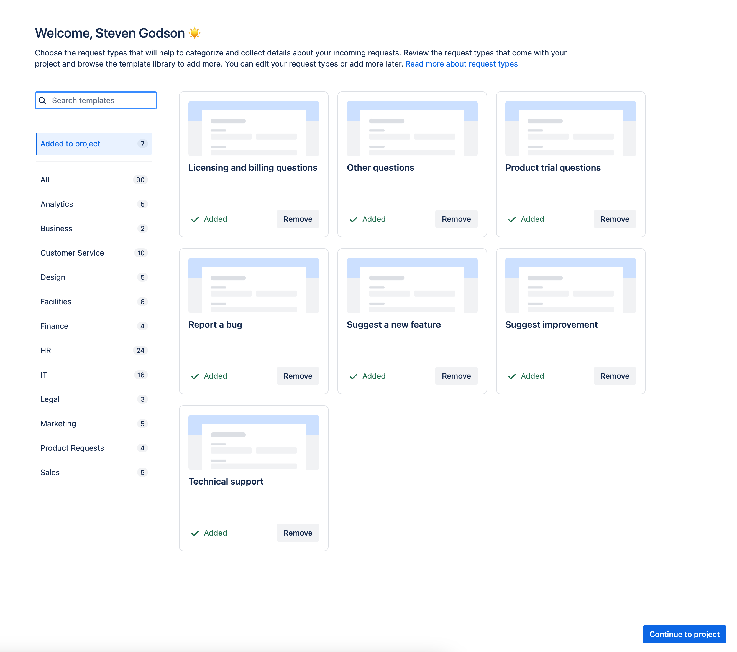Click the Report a bug title
The height and width of the screenshot is (652, 737).
[215, 325]
